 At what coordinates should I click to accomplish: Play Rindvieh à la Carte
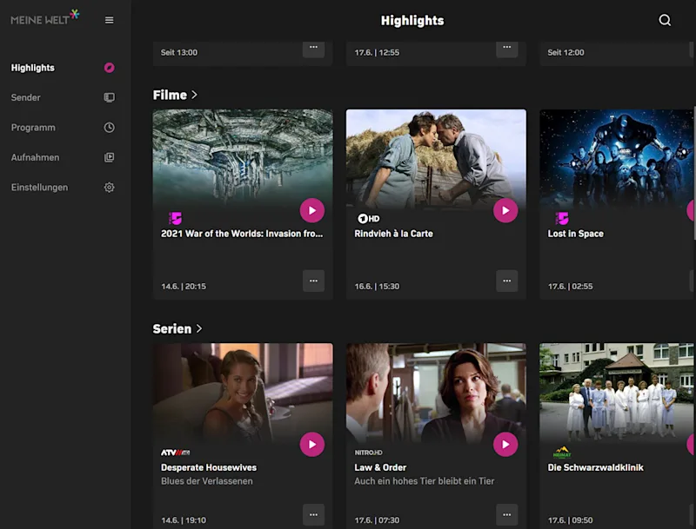click(x=505, y=210)
